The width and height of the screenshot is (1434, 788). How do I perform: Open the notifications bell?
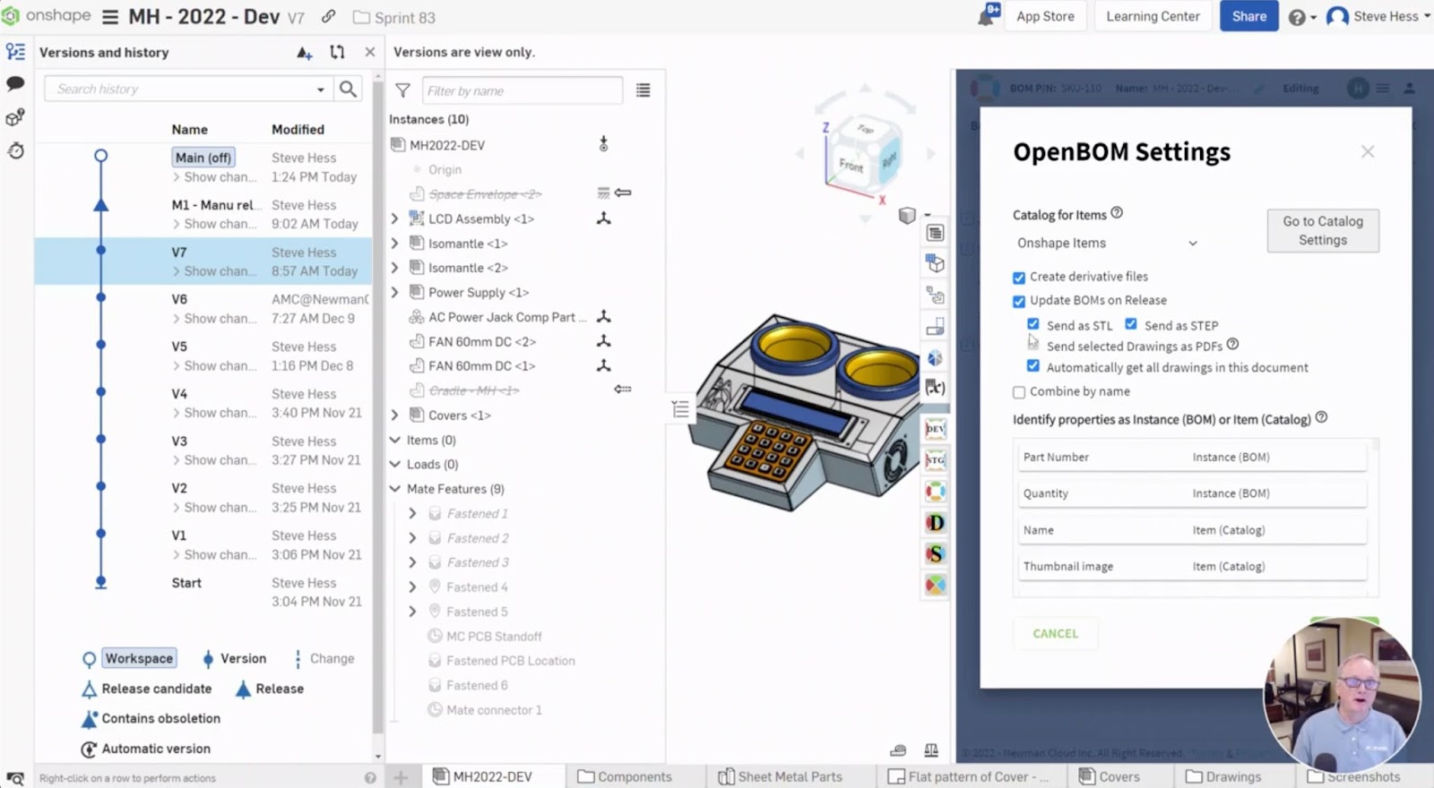[988, 15]
